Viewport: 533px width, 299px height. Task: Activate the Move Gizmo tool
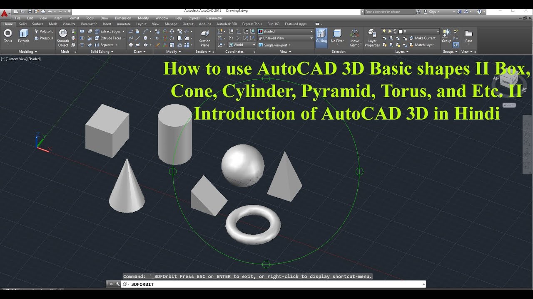point(354,38)
